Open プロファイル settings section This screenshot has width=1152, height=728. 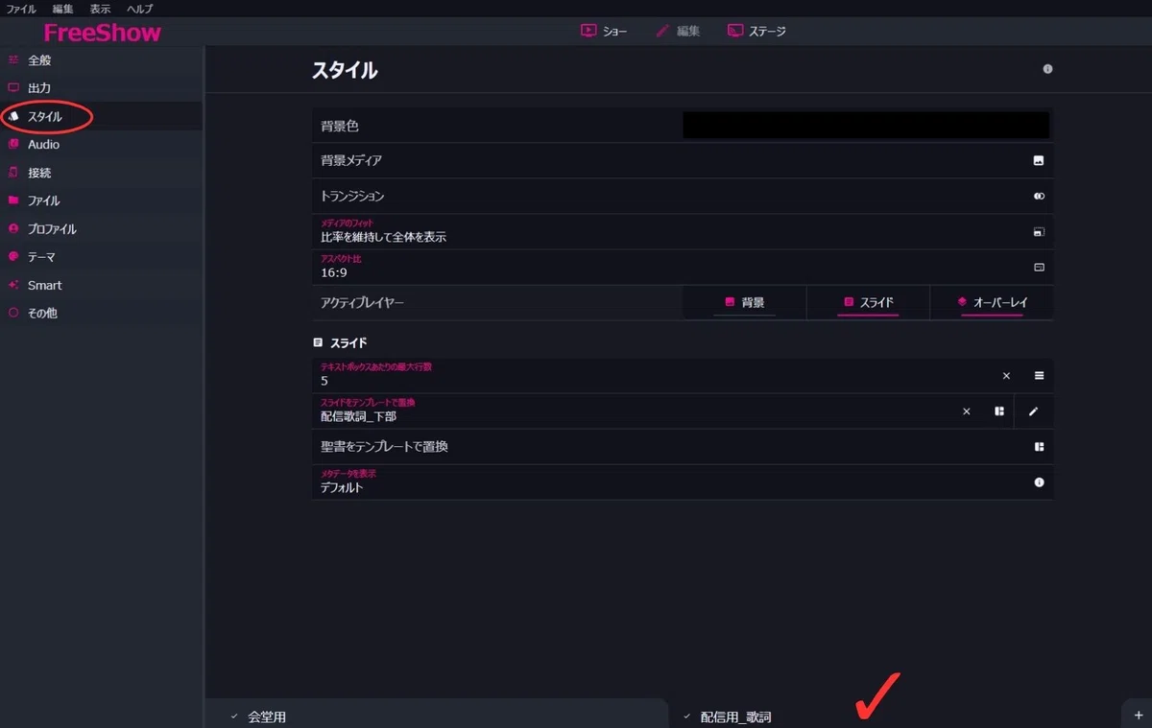(x=101, y=229)
